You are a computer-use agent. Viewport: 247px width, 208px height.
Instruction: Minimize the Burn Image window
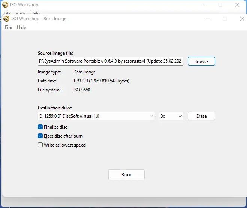tap(208, 19)
